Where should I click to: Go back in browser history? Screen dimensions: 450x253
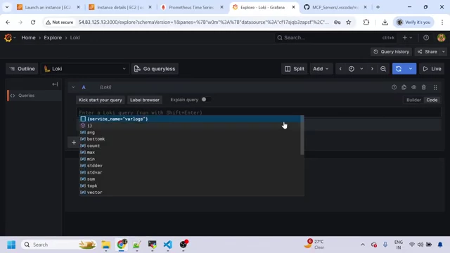pyautogui.click(x=8, y=22)
